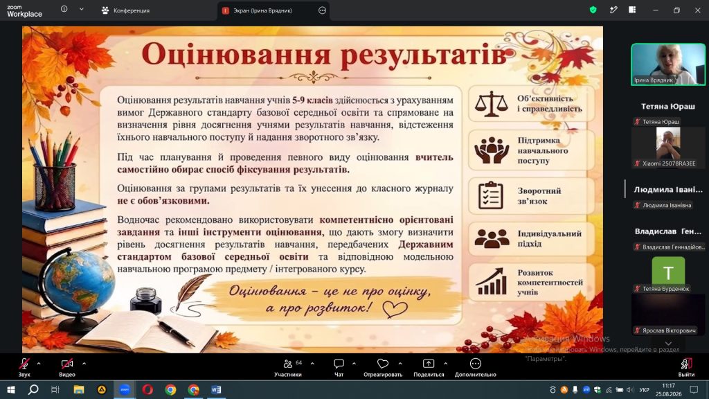Expand the arrow next to Участники
The image size is (709, 399).
pyautogui.click(x=312, y=363)
